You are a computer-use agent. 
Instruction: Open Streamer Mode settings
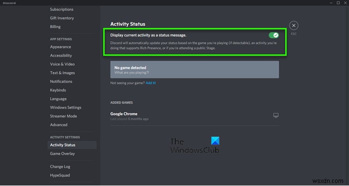[63, 116]
